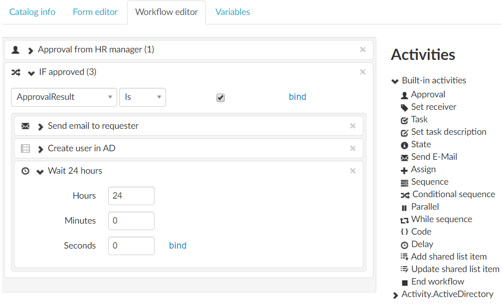Click the Hours input field
The width and height of the screenshot is (502, 305).
(x=131, y=196)
